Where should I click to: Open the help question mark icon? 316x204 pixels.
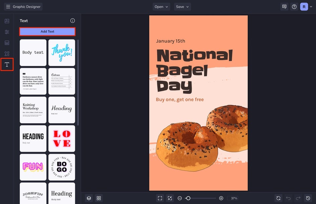point(294,7)
